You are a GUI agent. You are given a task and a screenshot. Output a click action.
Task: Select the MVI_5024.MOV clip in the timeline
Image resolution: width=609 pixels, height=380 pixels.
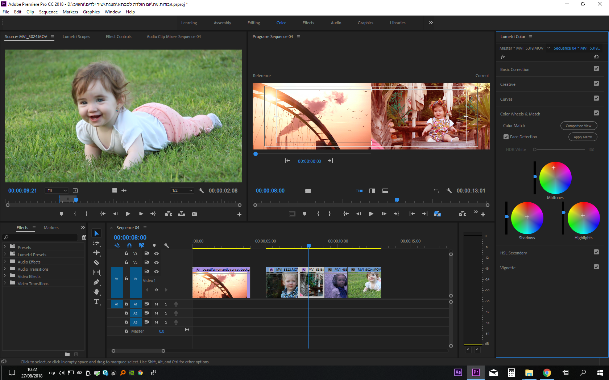click(364, 284)
